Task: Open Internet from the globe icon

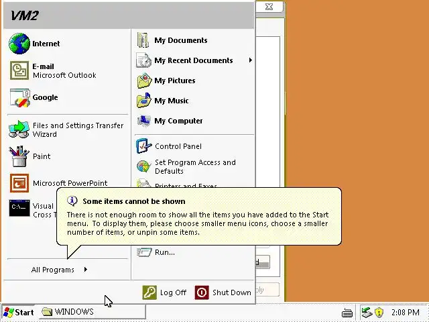Action: pos(19,44)
